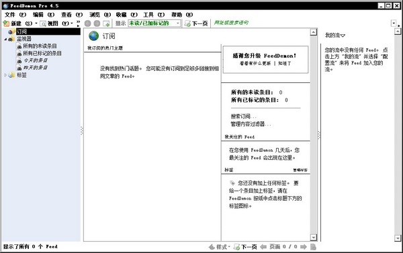Click the right panel splitter handle
This screenshot has width=403, height=253.
point(319,135)
